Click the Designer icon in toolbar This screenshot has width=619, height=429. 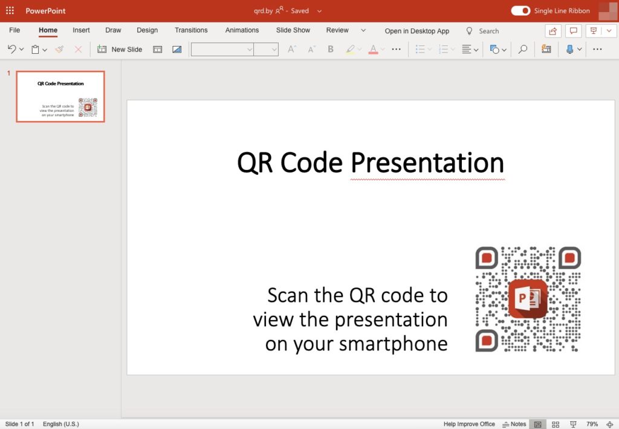(x=546, y=49)
